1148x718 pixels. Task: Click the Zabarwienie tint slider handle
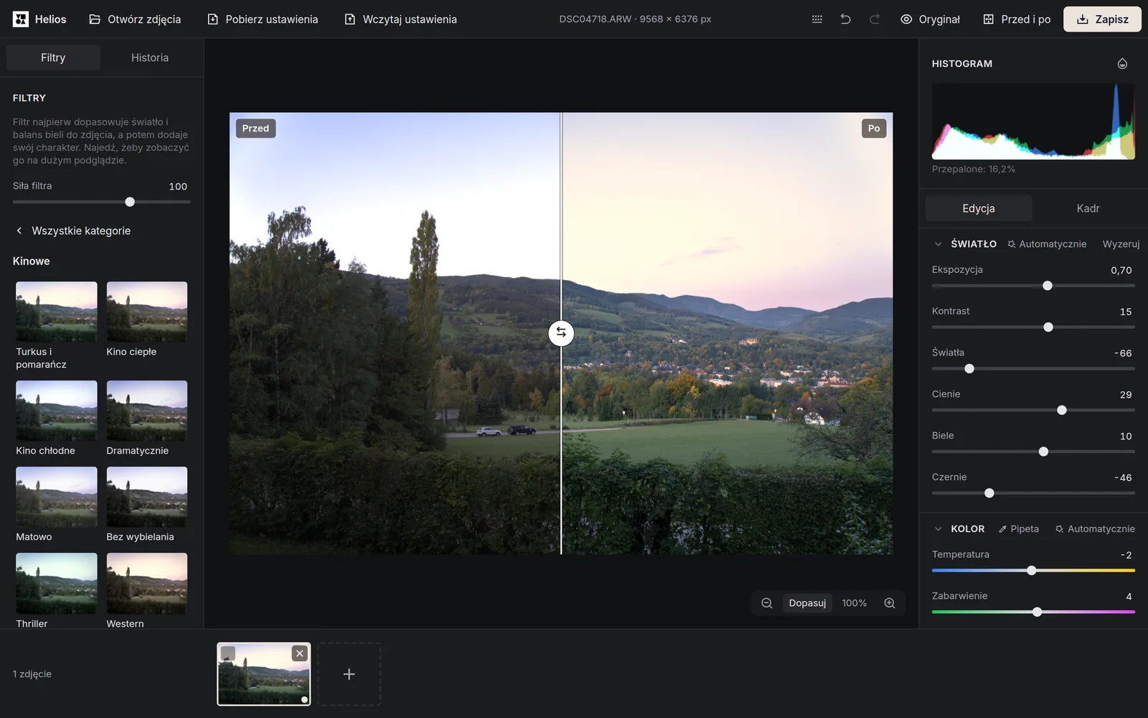click(1037, 612)
